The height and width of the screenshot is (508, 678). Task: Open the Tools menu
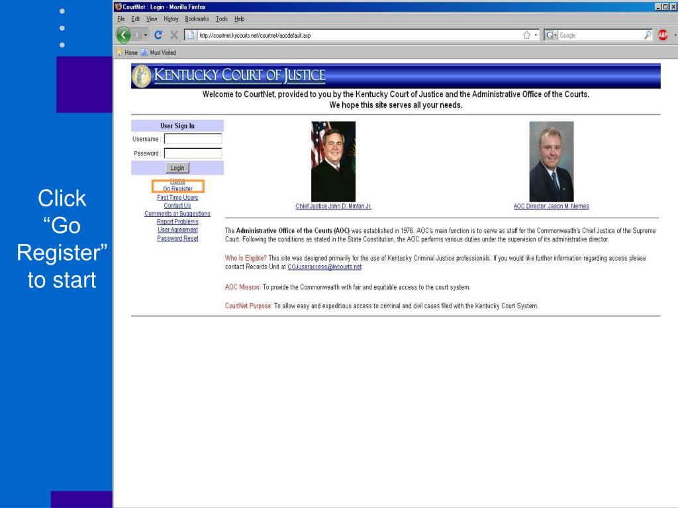tap(223, 19)
